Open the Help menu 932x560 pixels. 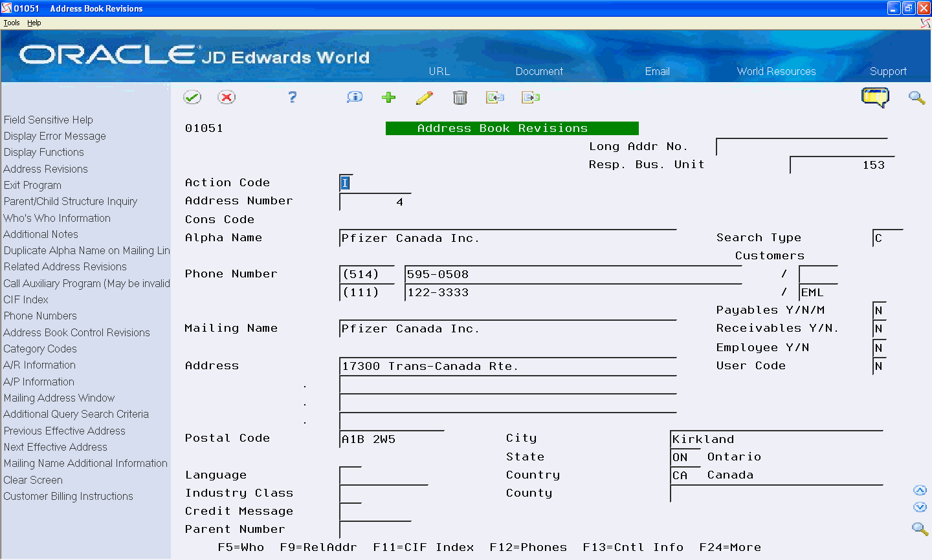34,22
